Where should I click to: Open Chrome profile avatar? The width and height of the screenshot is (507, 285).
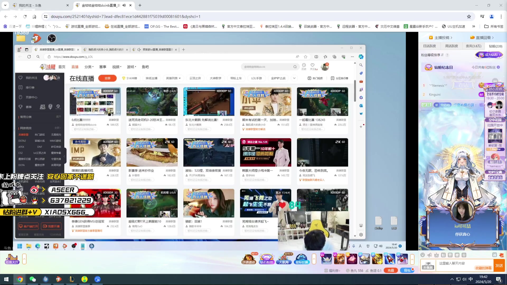click(492, 16)
